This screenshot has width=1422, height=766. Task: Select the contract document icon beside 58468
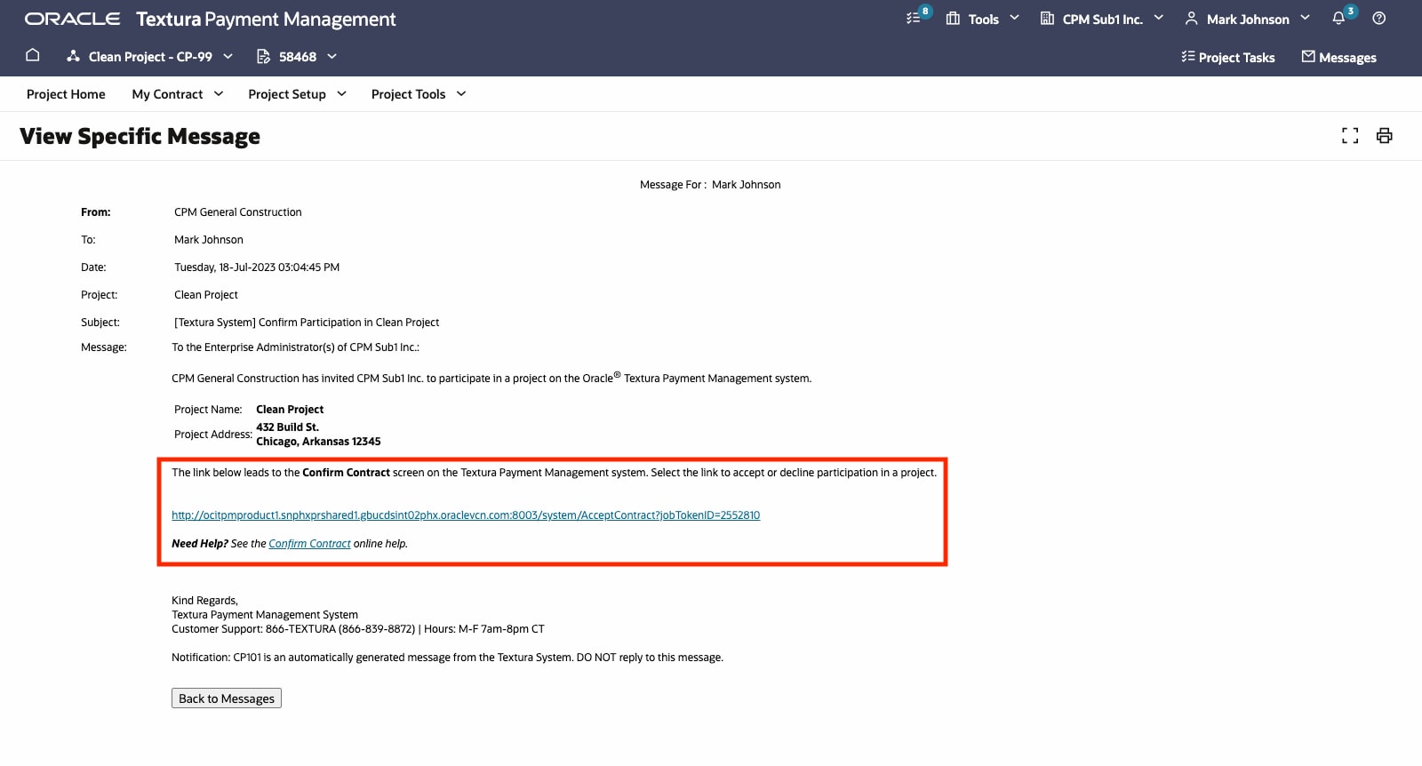click(263, 56)
